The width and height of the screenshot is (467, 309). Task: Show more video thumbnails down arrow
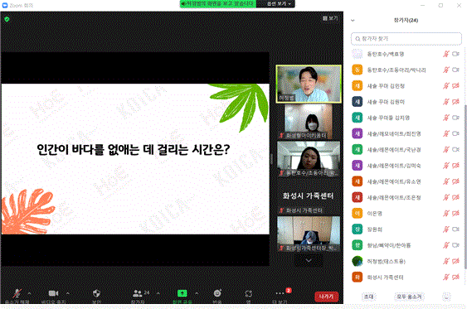coord(309,260)
